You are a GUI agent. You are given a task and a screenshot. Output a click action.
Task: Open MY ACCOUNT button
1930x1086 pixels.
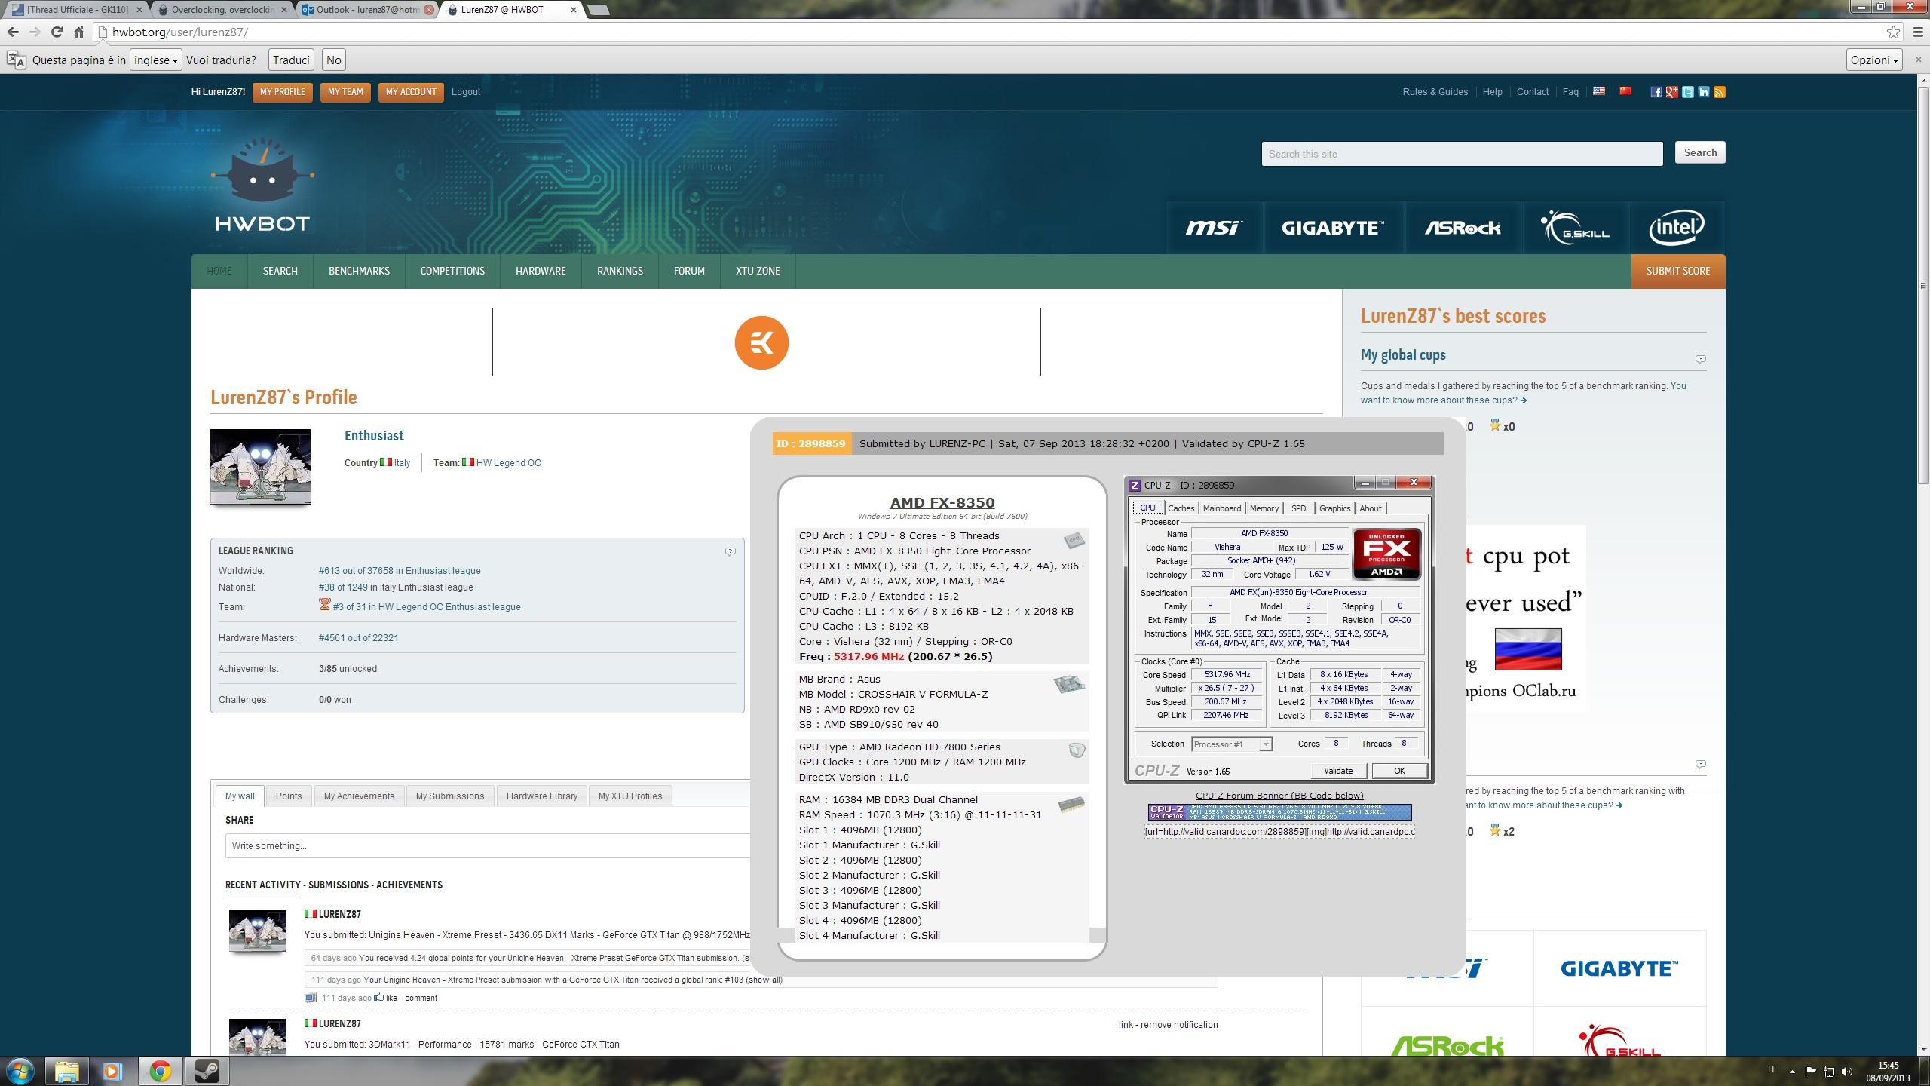coord(411,92)
